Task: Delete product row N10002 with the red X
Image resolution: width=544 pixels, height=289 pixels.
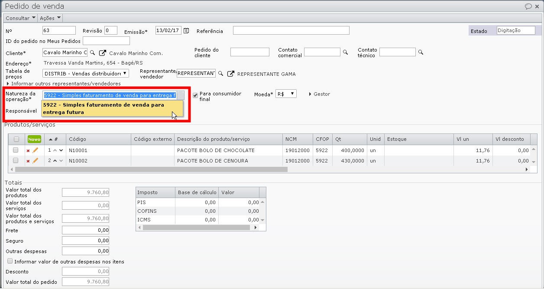Action: [x=28, y=161]
